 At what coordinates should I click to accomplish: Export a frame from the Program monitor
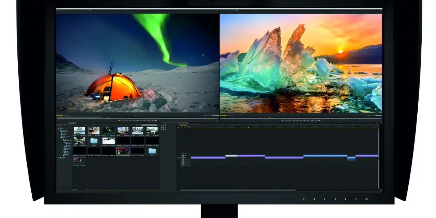[319, 121]
